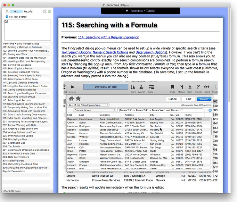Click the search magnifier icon

click(7, 12)
